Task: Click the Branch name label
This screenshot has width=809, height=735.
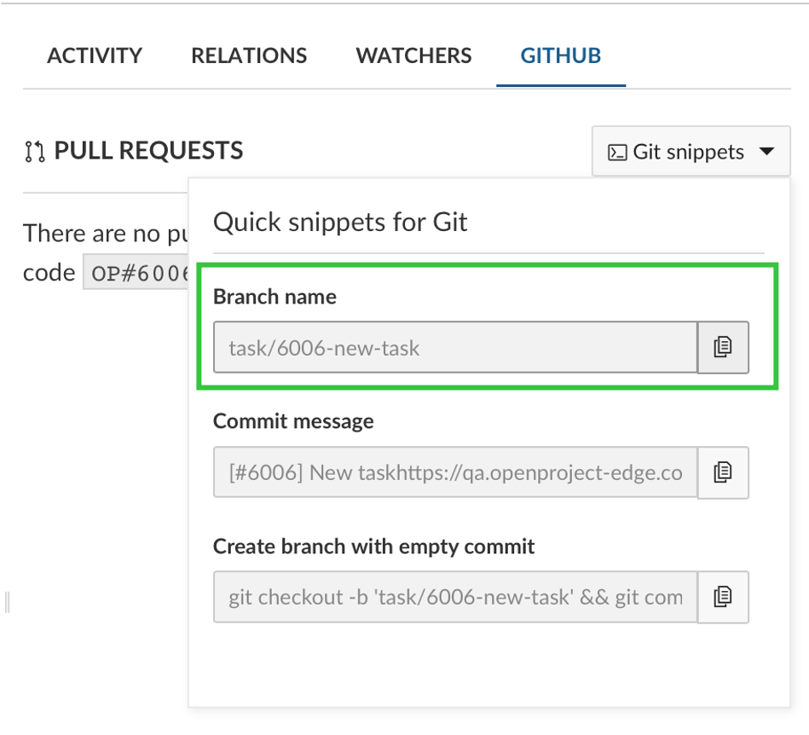Action: (x=274, y=297)
